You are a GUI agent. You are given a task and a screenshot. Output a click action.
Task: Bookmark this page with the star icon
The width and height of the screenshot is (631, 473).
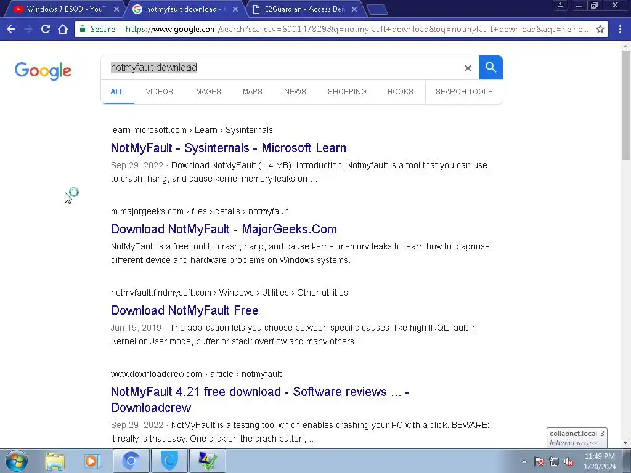click(600, 29)
